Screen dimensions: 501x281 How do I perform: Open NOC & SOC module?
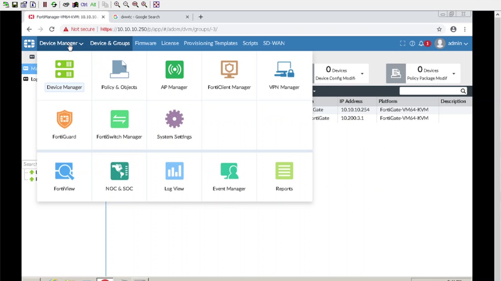[x=119, y=176]
